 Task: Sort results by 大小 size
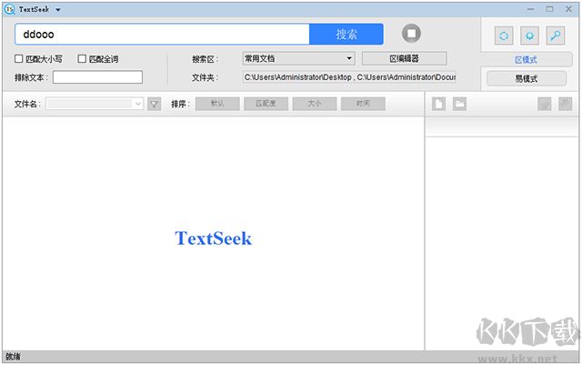coord(315,104)
